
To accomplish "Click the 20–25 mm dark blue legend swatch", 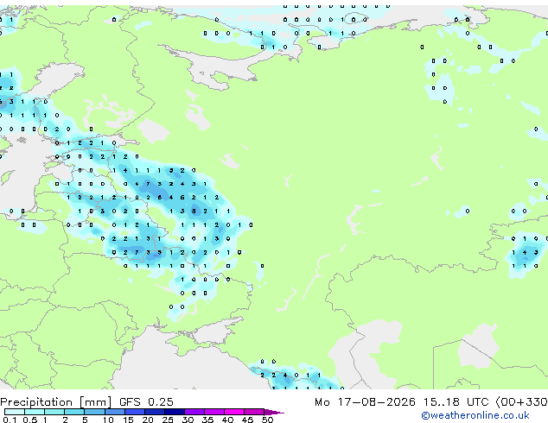I will point(155,412).
